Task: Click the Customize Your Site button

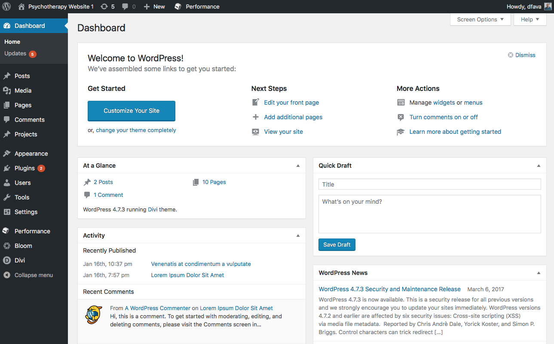Action: pos(132,111)
